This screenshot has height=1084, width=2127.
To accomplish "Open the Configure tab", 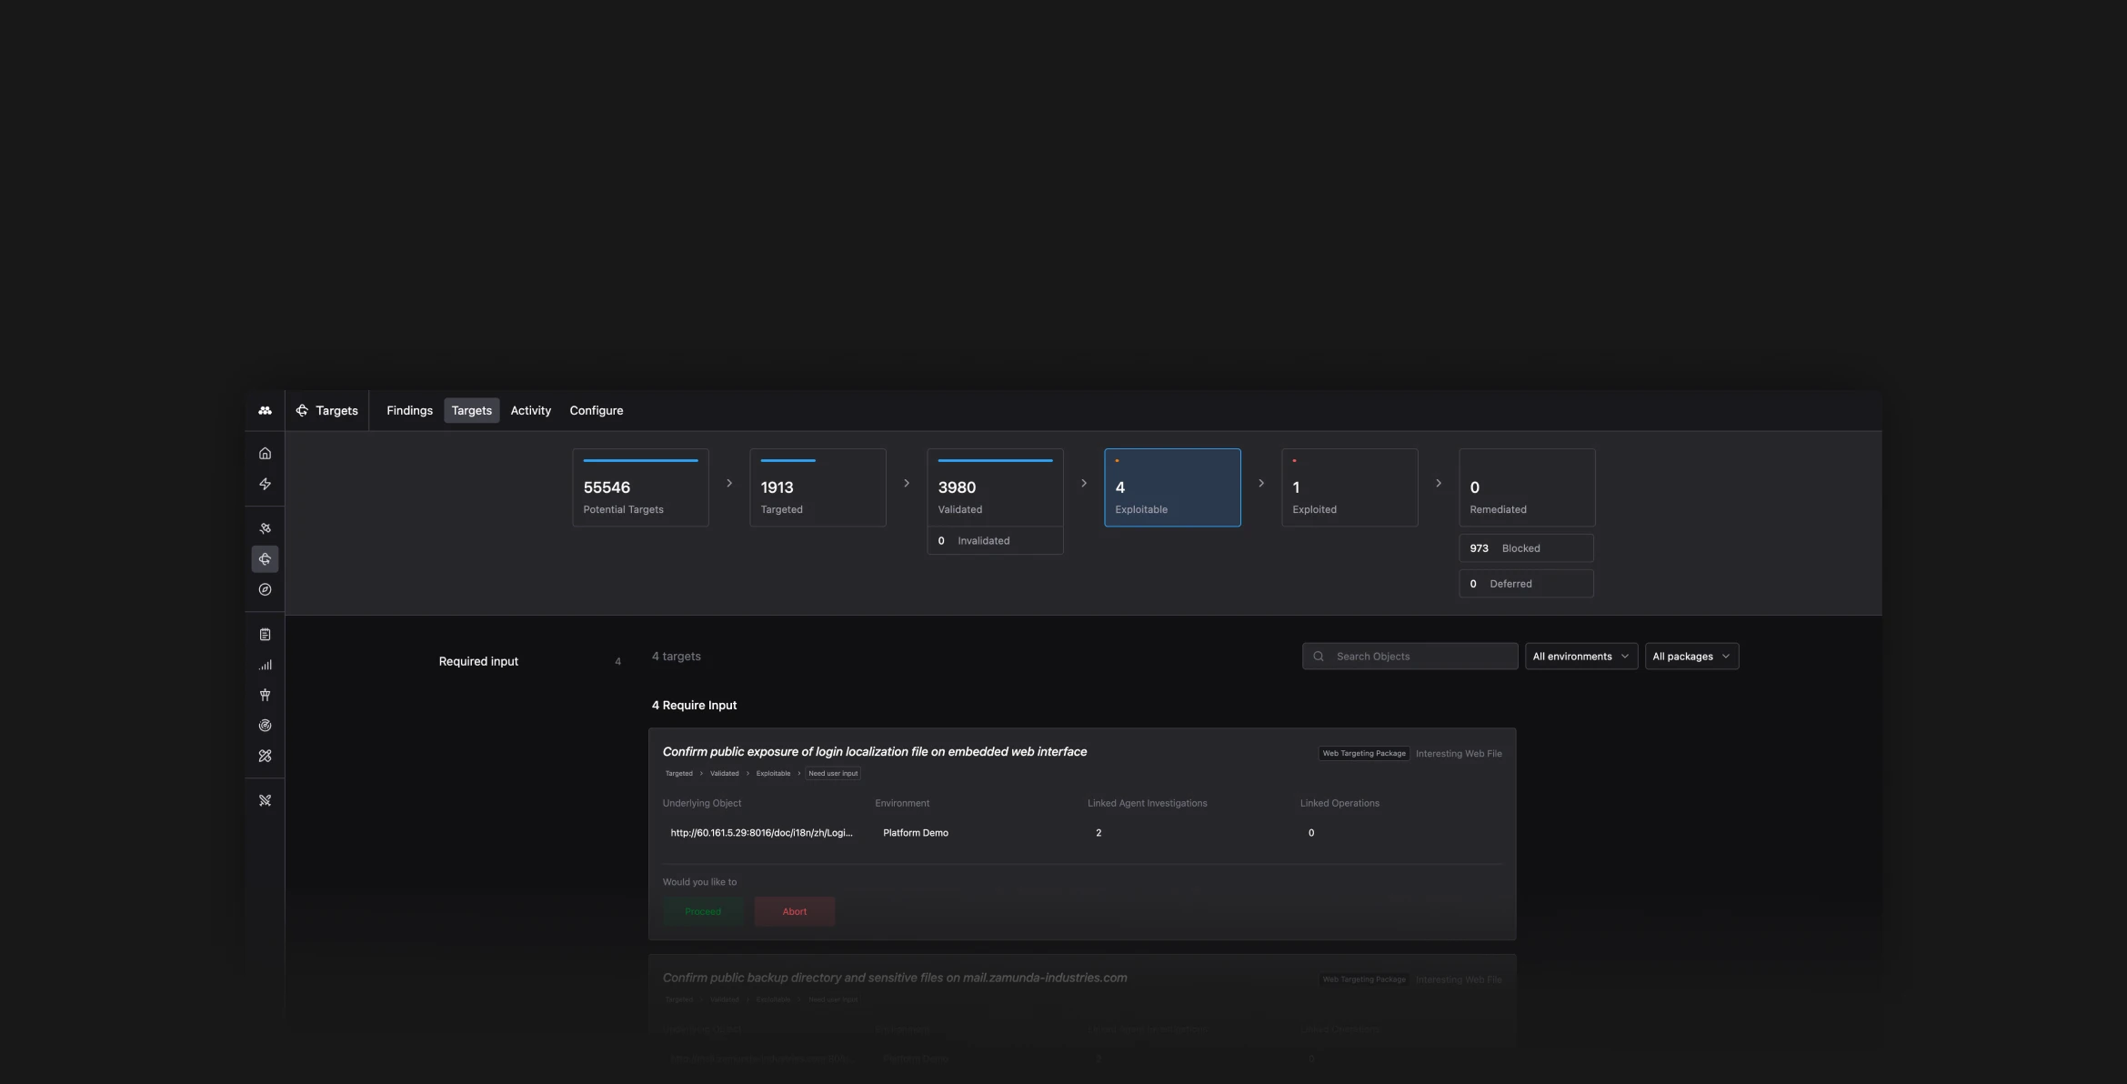I will tap(596, 410).
